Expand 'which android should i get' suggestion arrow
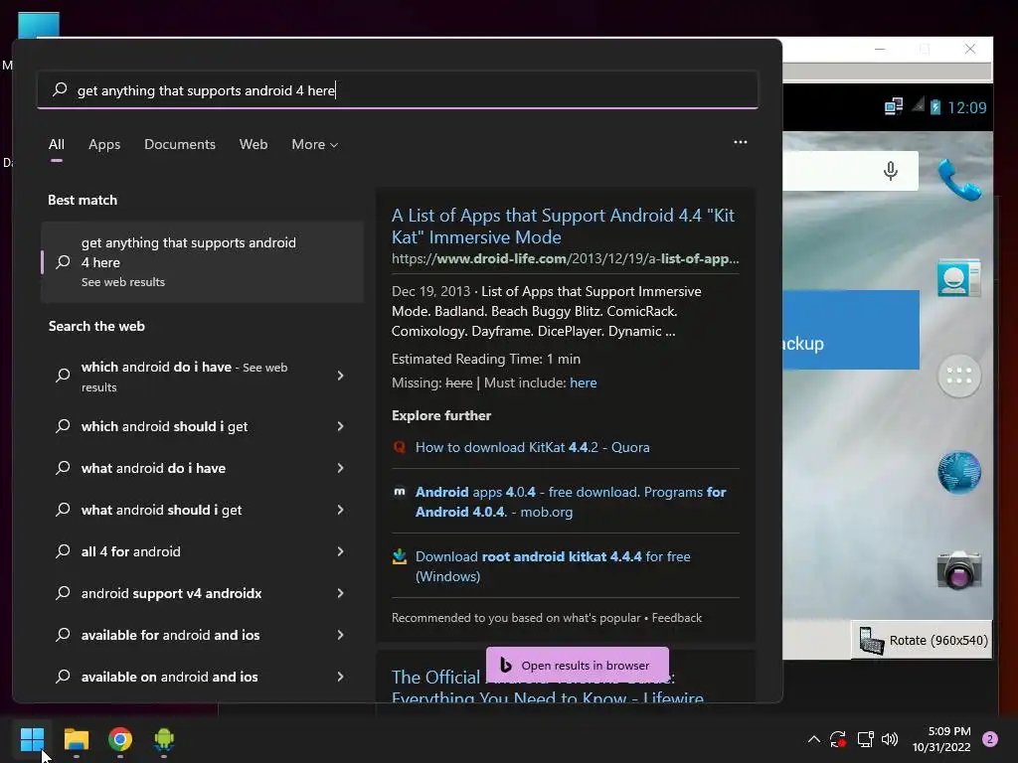 click(340, 426)
